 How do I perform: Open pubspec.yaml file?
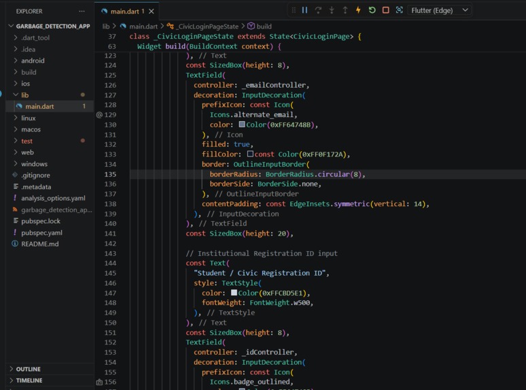[x=50, y=233]
